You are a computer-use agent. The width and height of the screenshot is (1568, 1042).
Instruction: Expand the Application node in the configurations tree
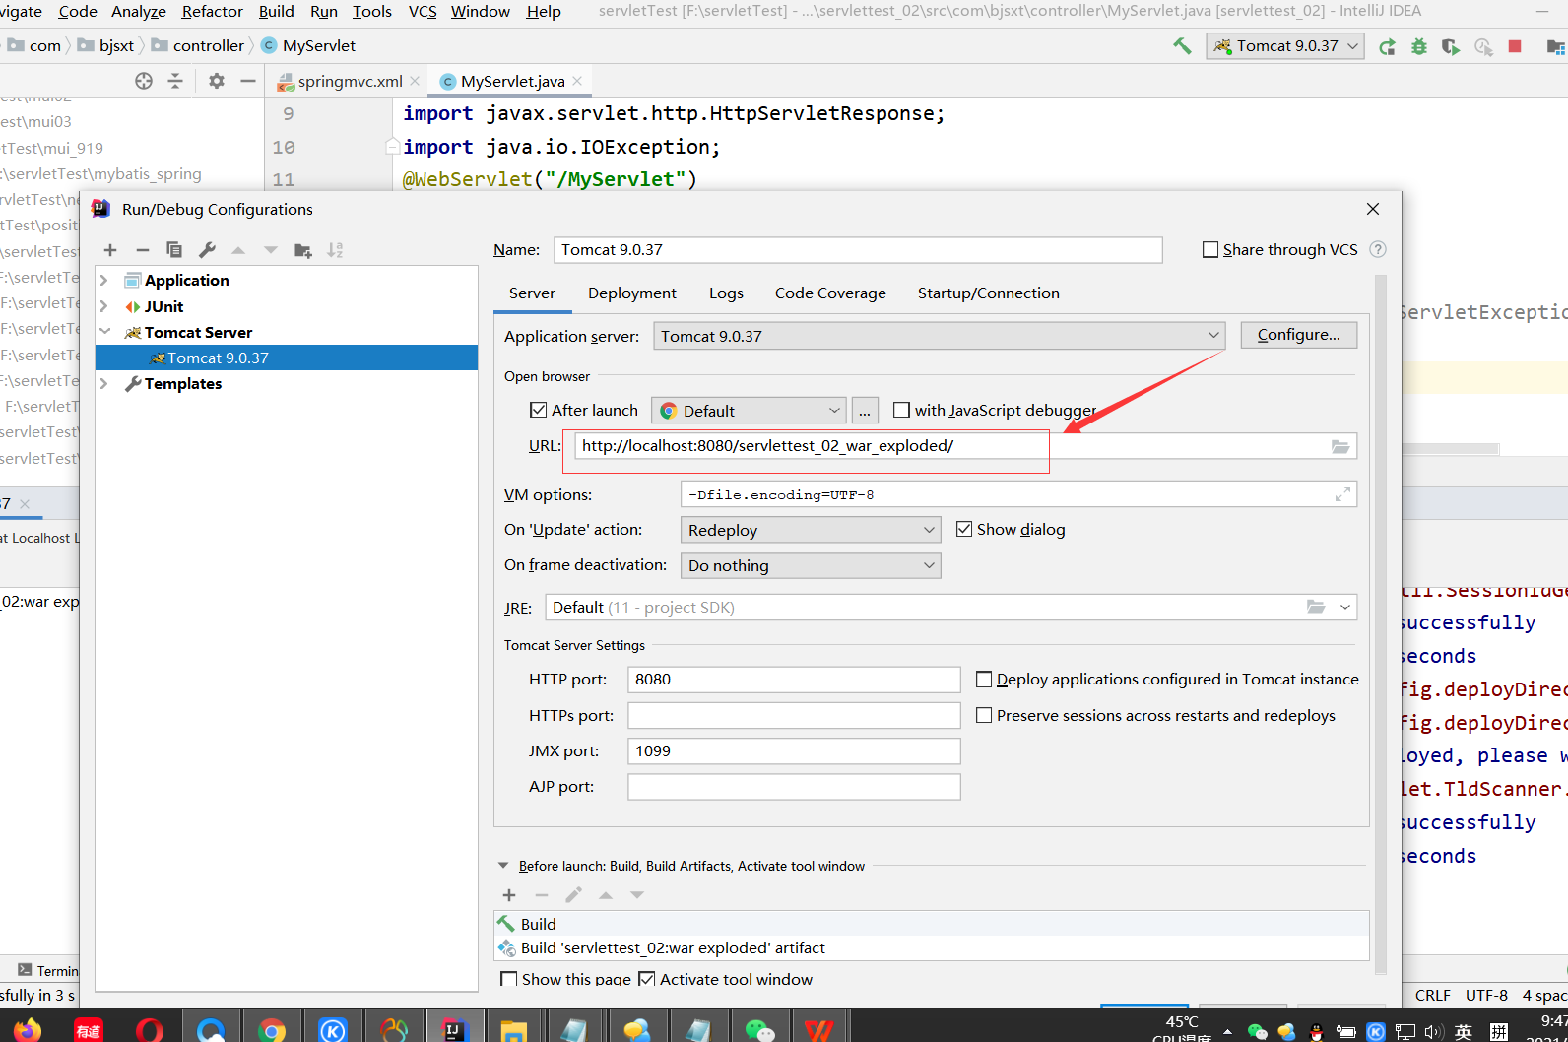click(104, 281)
